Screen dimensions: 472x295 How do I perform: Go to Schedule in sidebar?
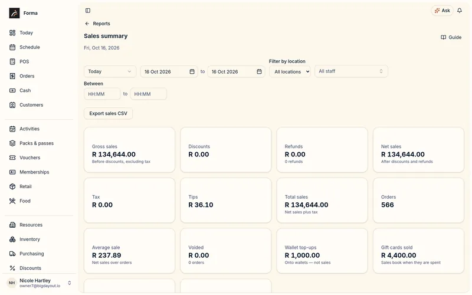point(29,47)
